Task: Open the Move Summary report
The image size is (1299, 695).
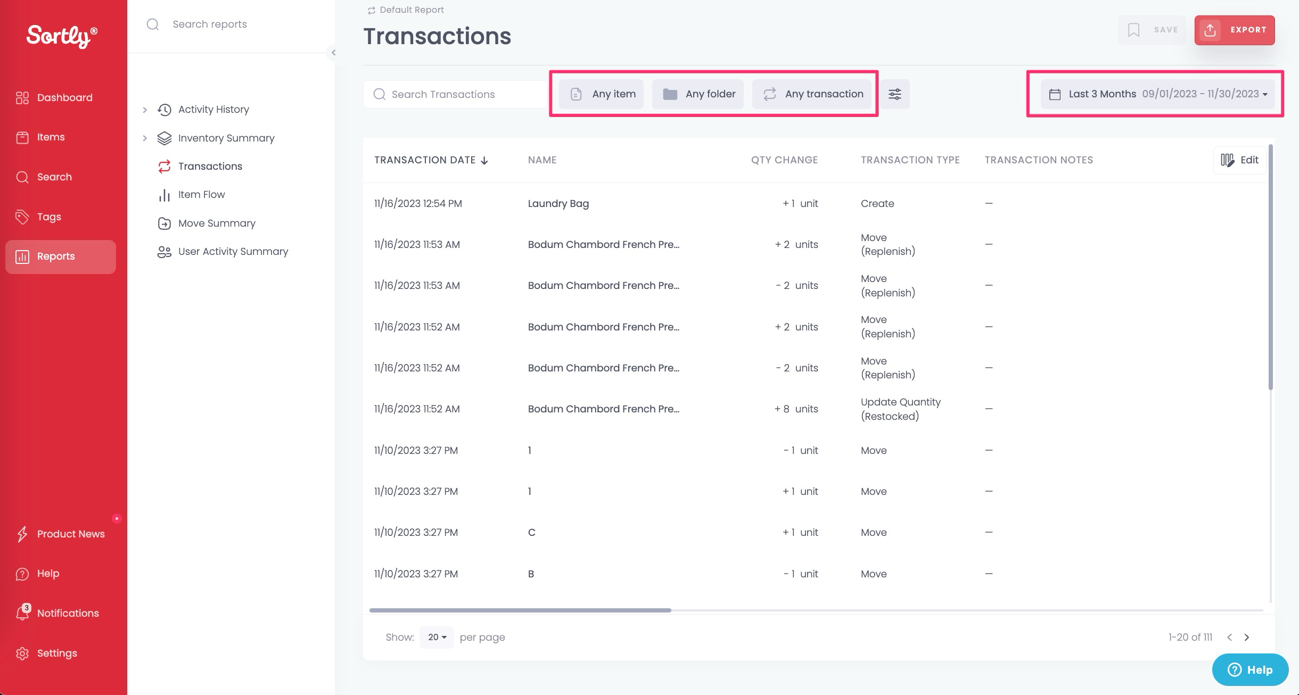Action: pos(216,223)
